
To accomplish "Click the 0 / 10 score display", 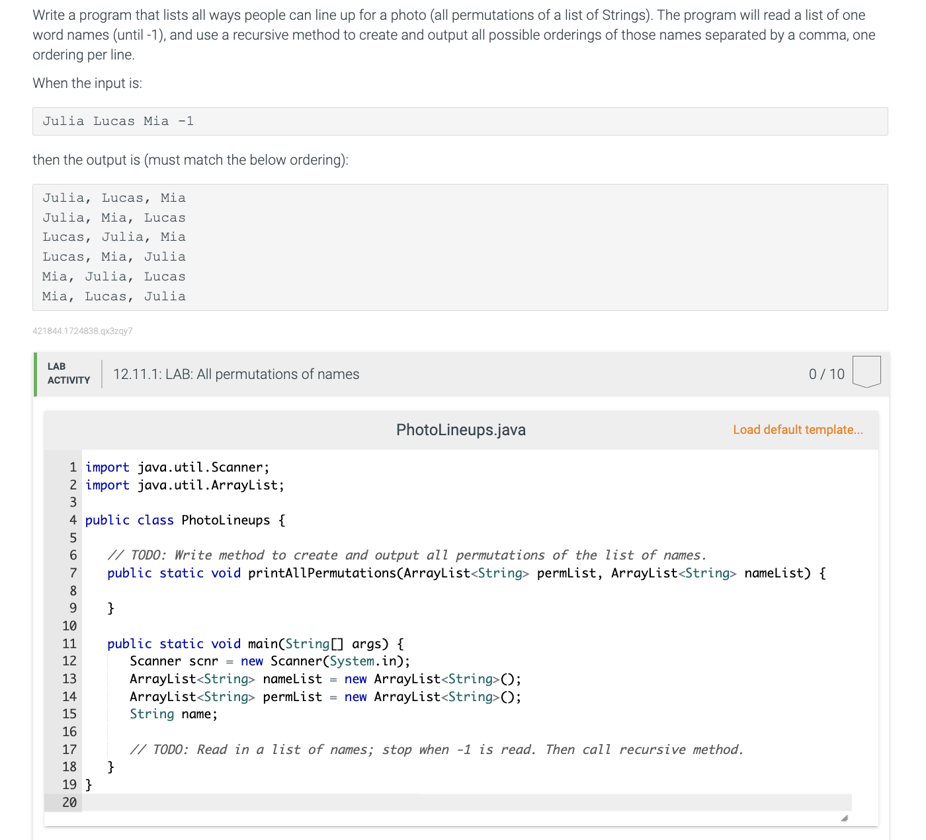I will click(x=827, y=374).
